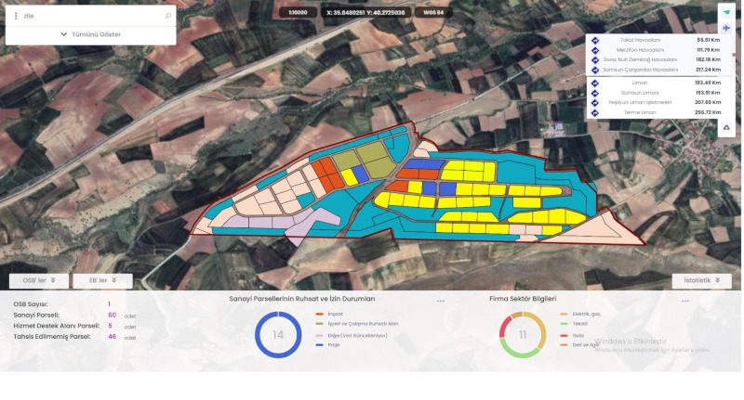Open options menu for Ruhsat ve İzin chart
Viewport: 744px width, 400px height.
click(x=441, y=301)
